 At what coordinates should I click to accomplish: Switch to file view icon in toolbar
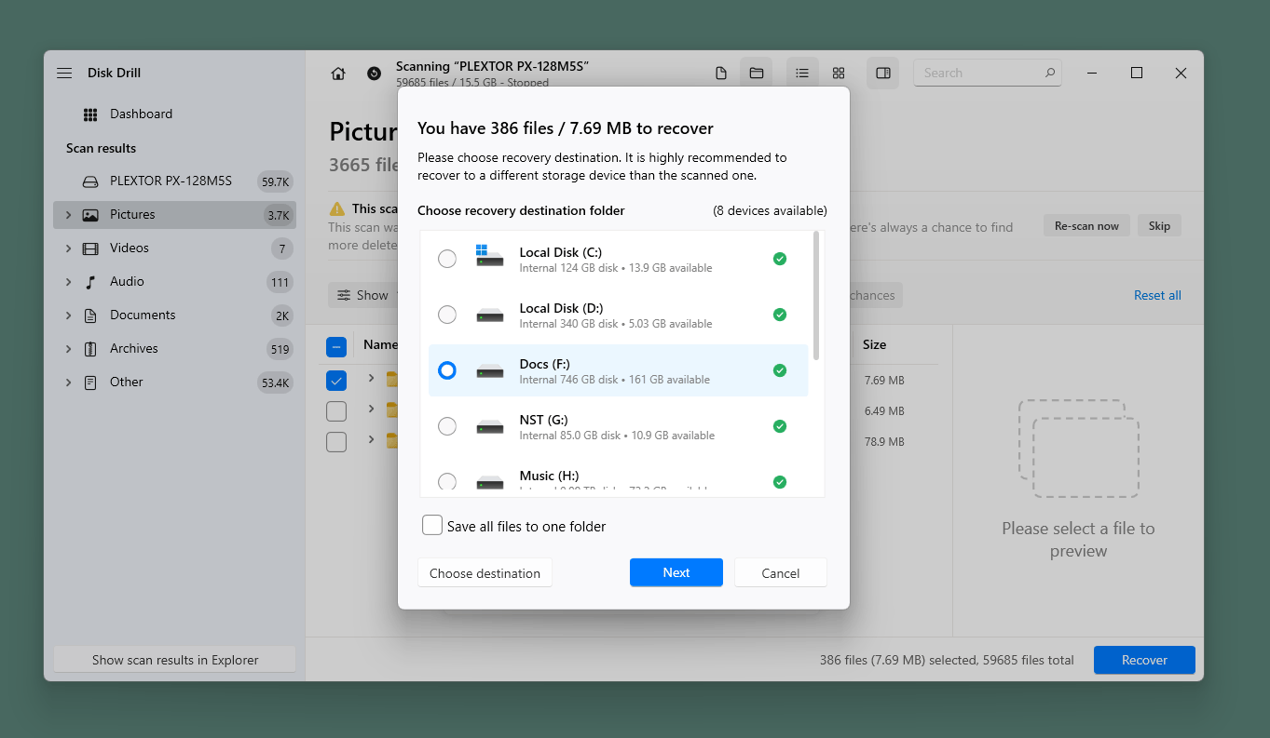[x=721, y=74]
